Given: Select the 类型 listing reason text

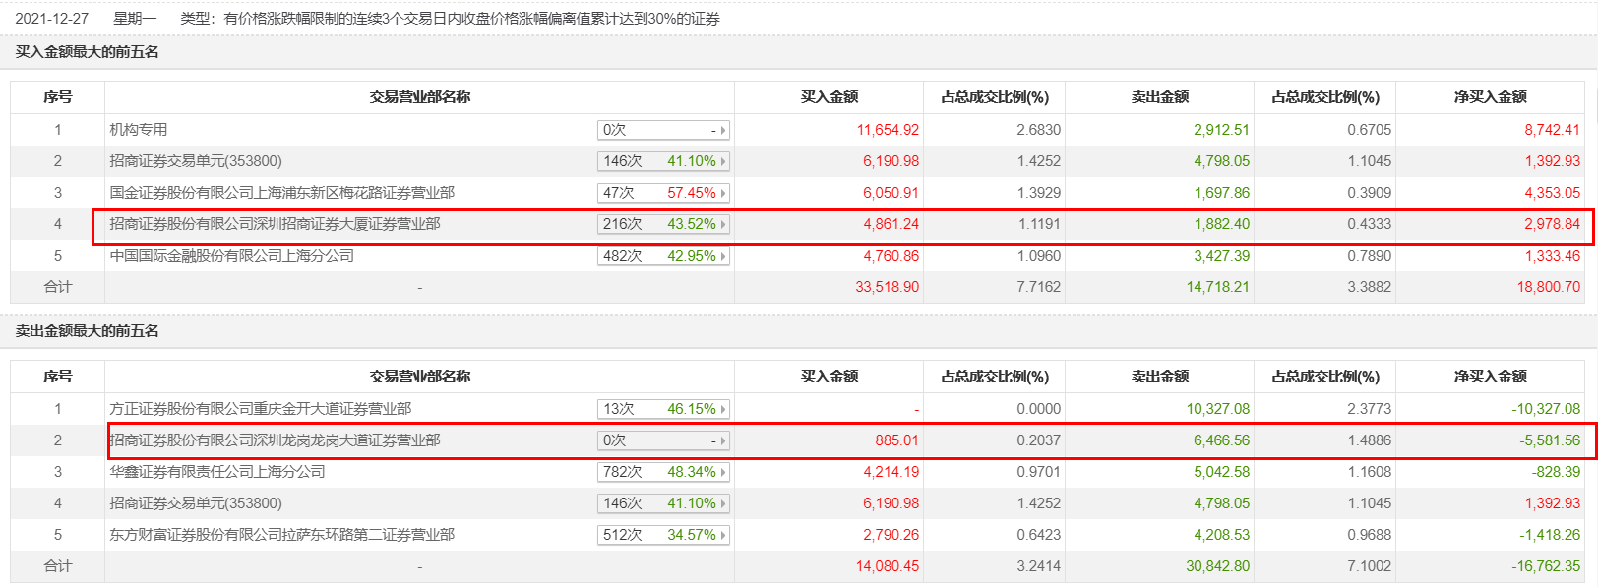Looking at the screenshot, I should click(451, 19).
